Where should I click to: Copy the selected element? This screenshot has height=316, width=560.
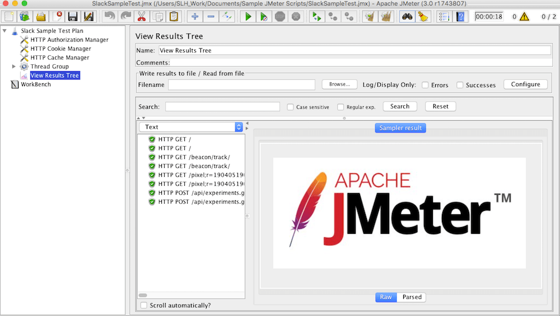pyautogui.click(x=158, y=16)
